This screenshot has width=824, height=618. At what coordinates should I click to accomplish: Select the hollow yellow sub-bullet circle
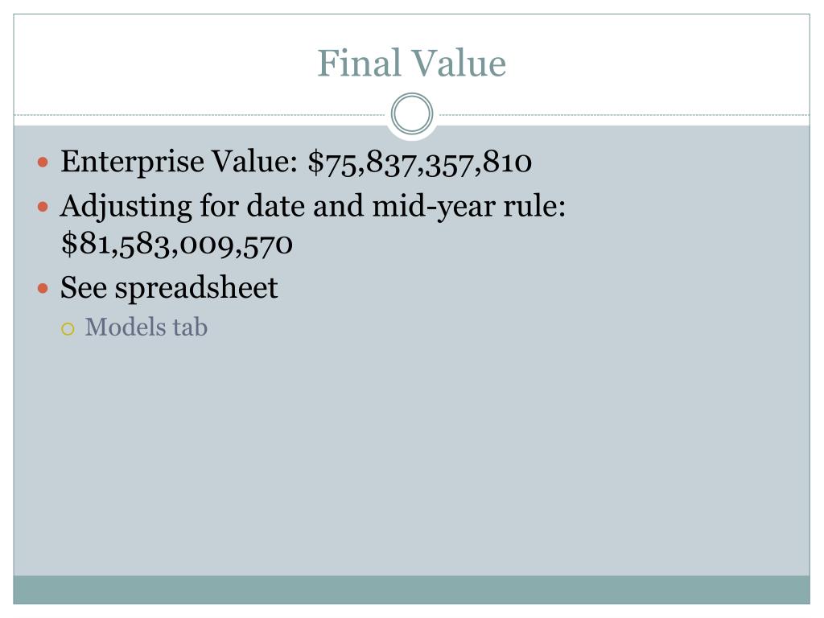[68, 329]
